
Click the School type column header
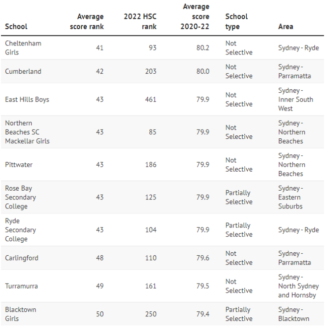pyautogui.click(x=237, y=22)
